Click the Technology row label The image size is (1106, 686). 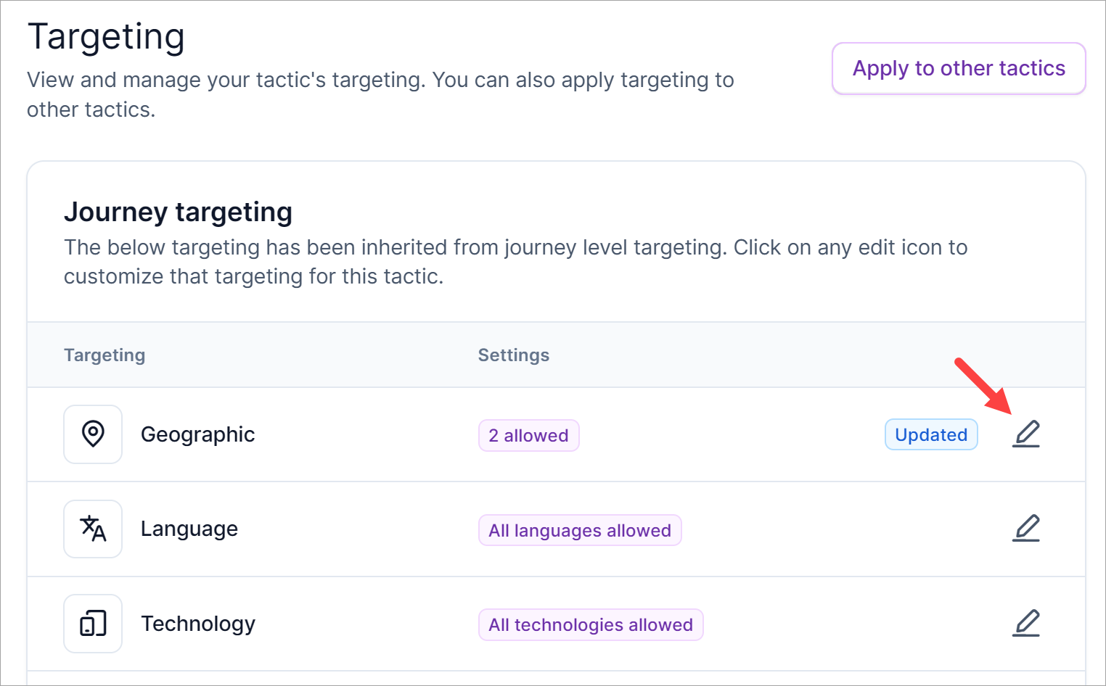(x=197, y=624)
